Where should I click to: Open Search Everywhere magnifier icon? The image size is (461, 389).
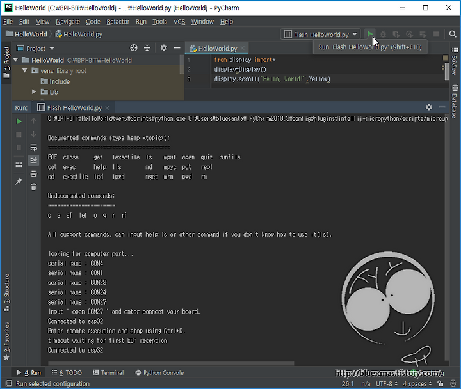click(x=453, y=35)
